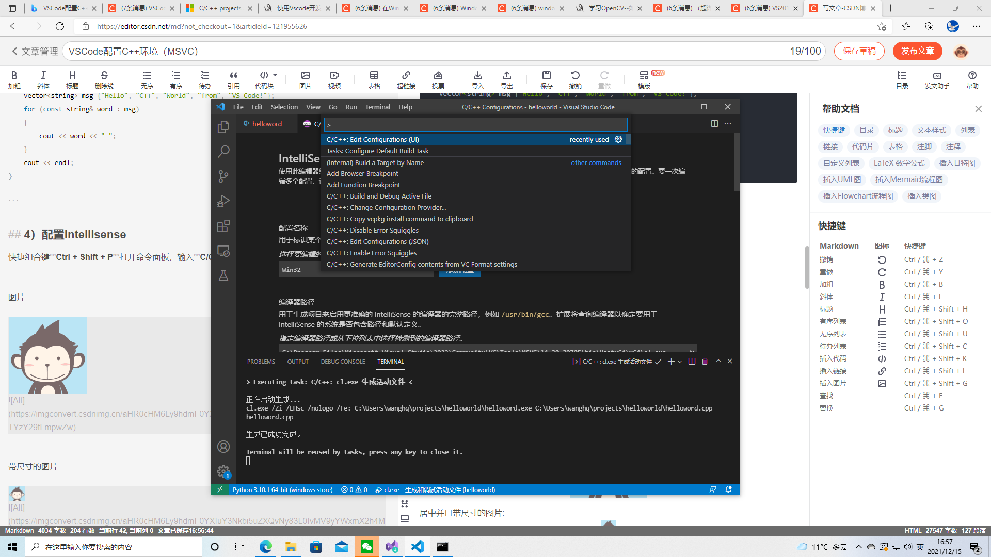Click strikethrough (删除线) icon in CSDN toolbar

click(104, 79)
